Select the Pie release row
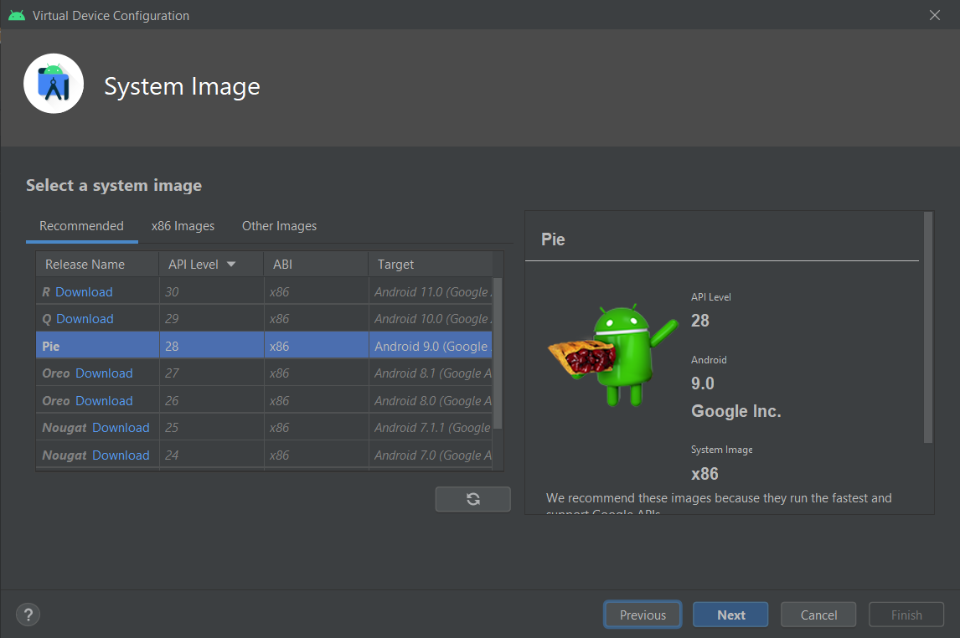Viewport: 960px width, 638px height. pos(264,346)
